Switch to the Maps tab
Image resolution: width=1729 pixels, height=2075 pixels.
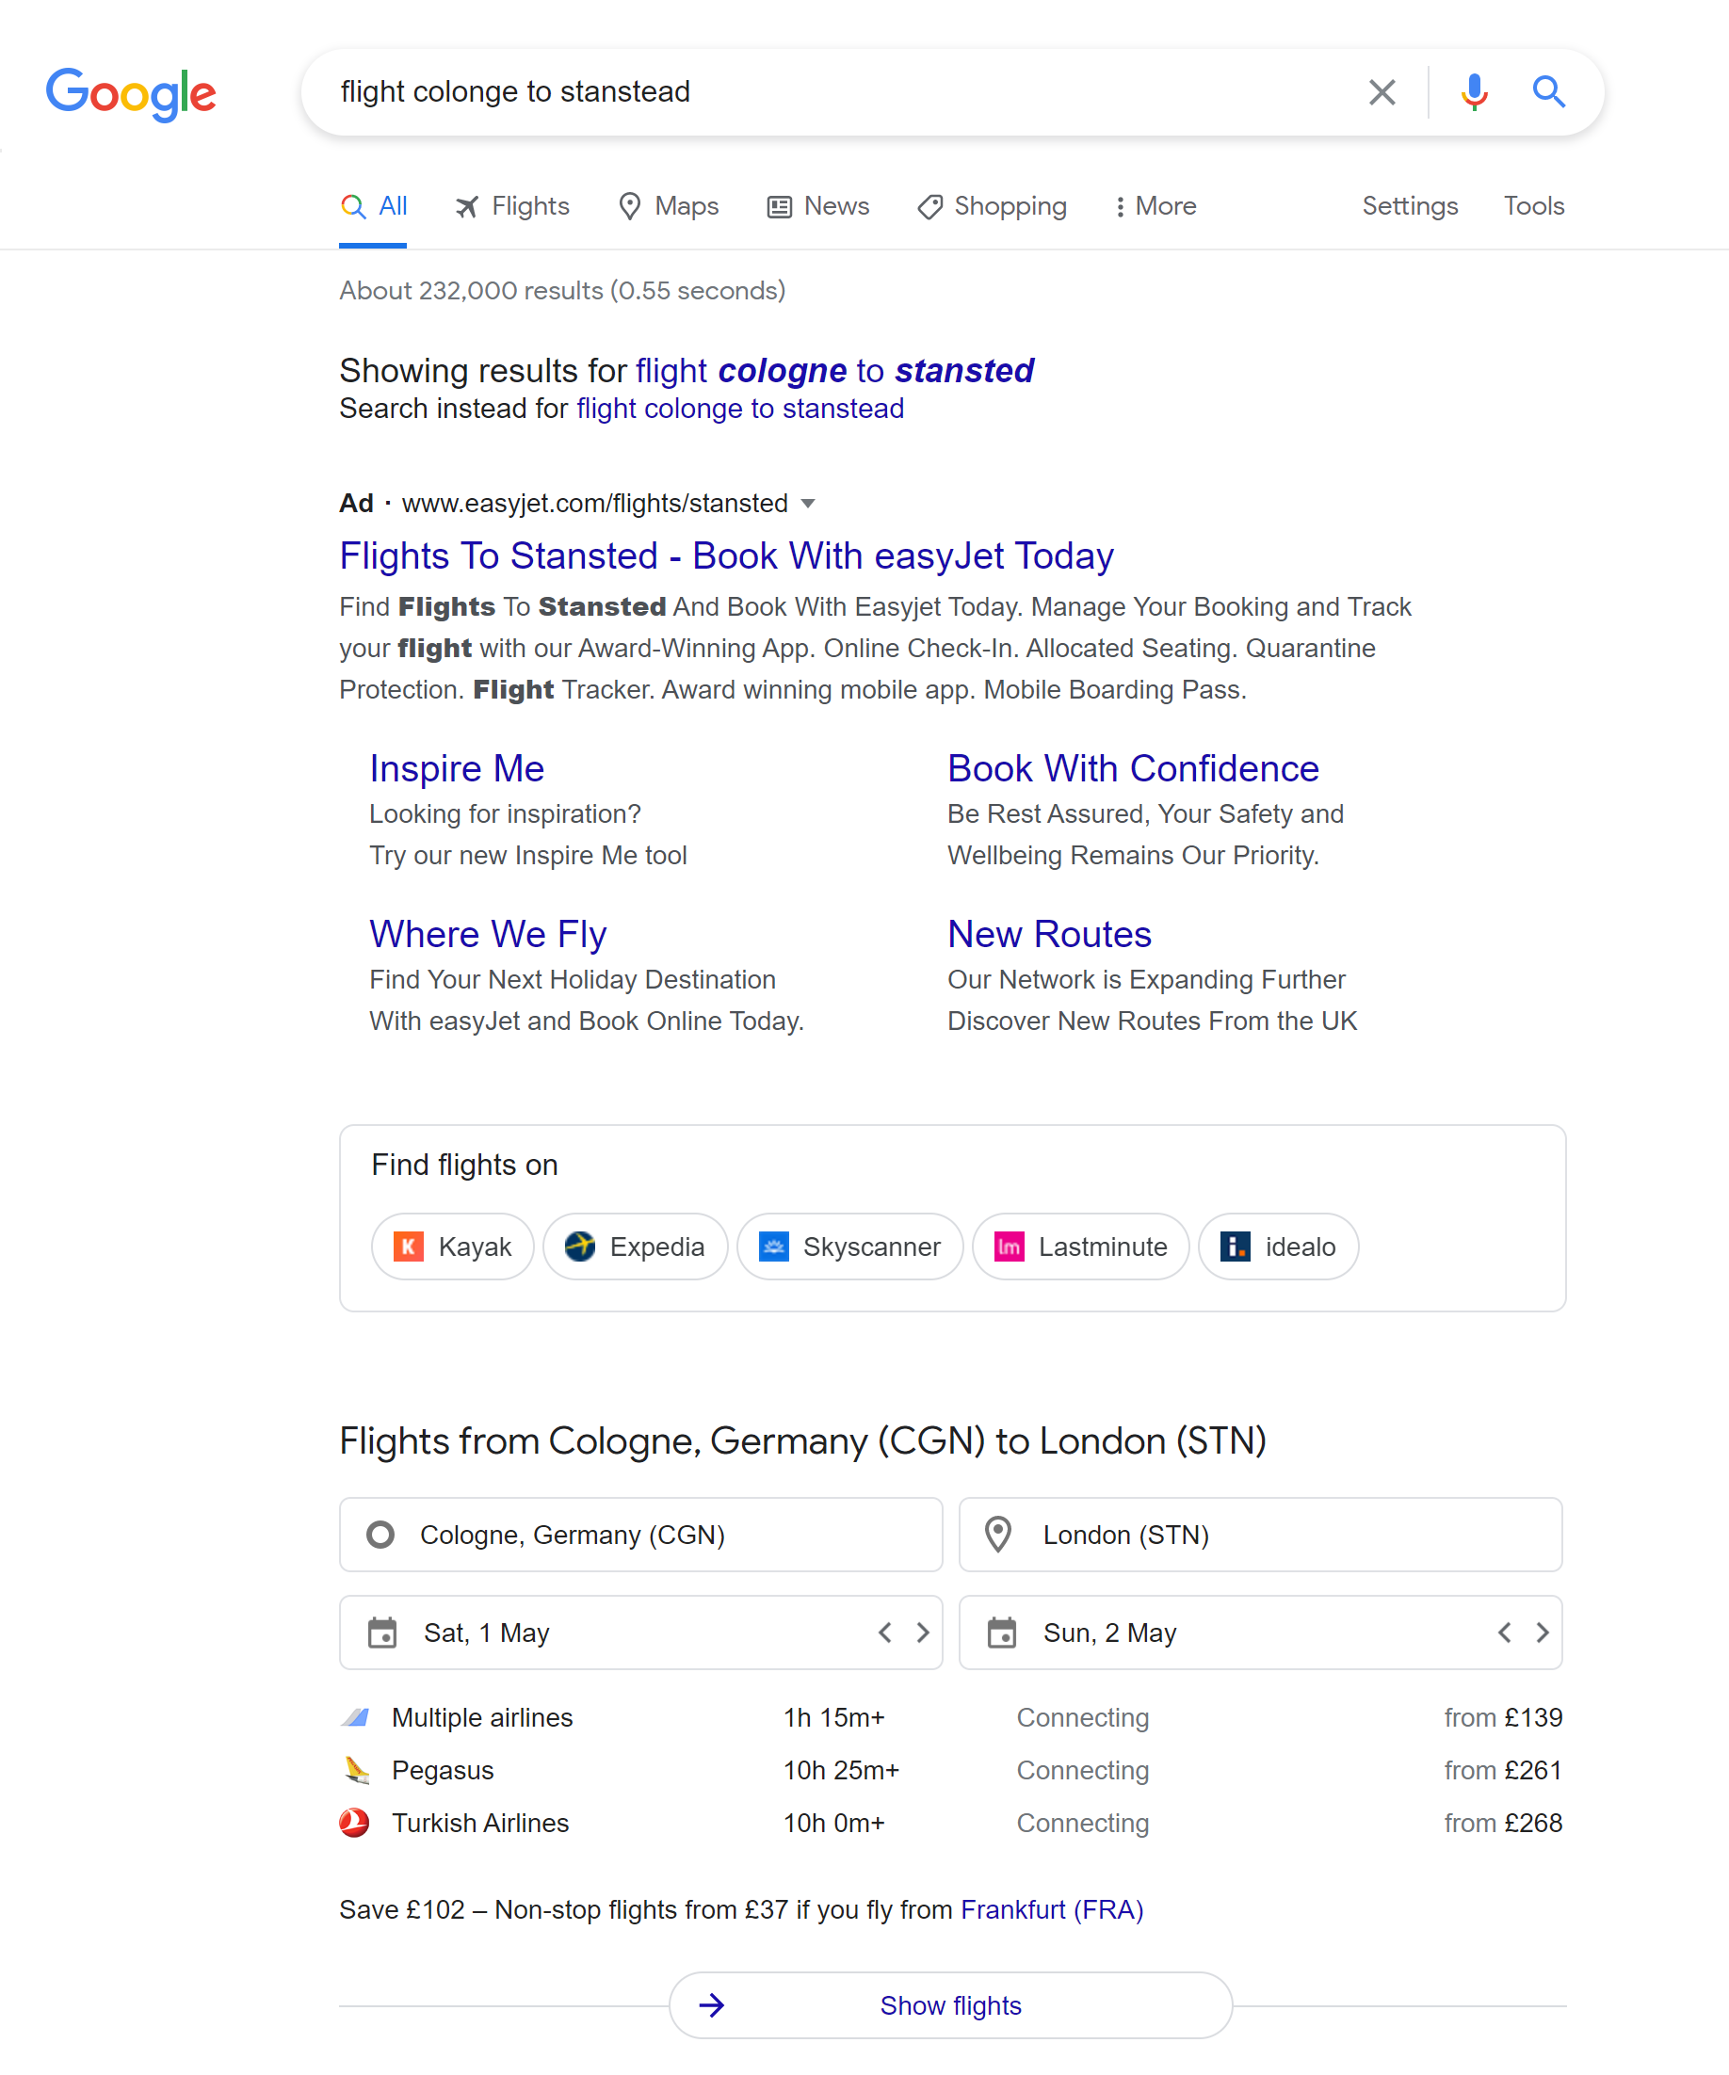click(669, 206)
